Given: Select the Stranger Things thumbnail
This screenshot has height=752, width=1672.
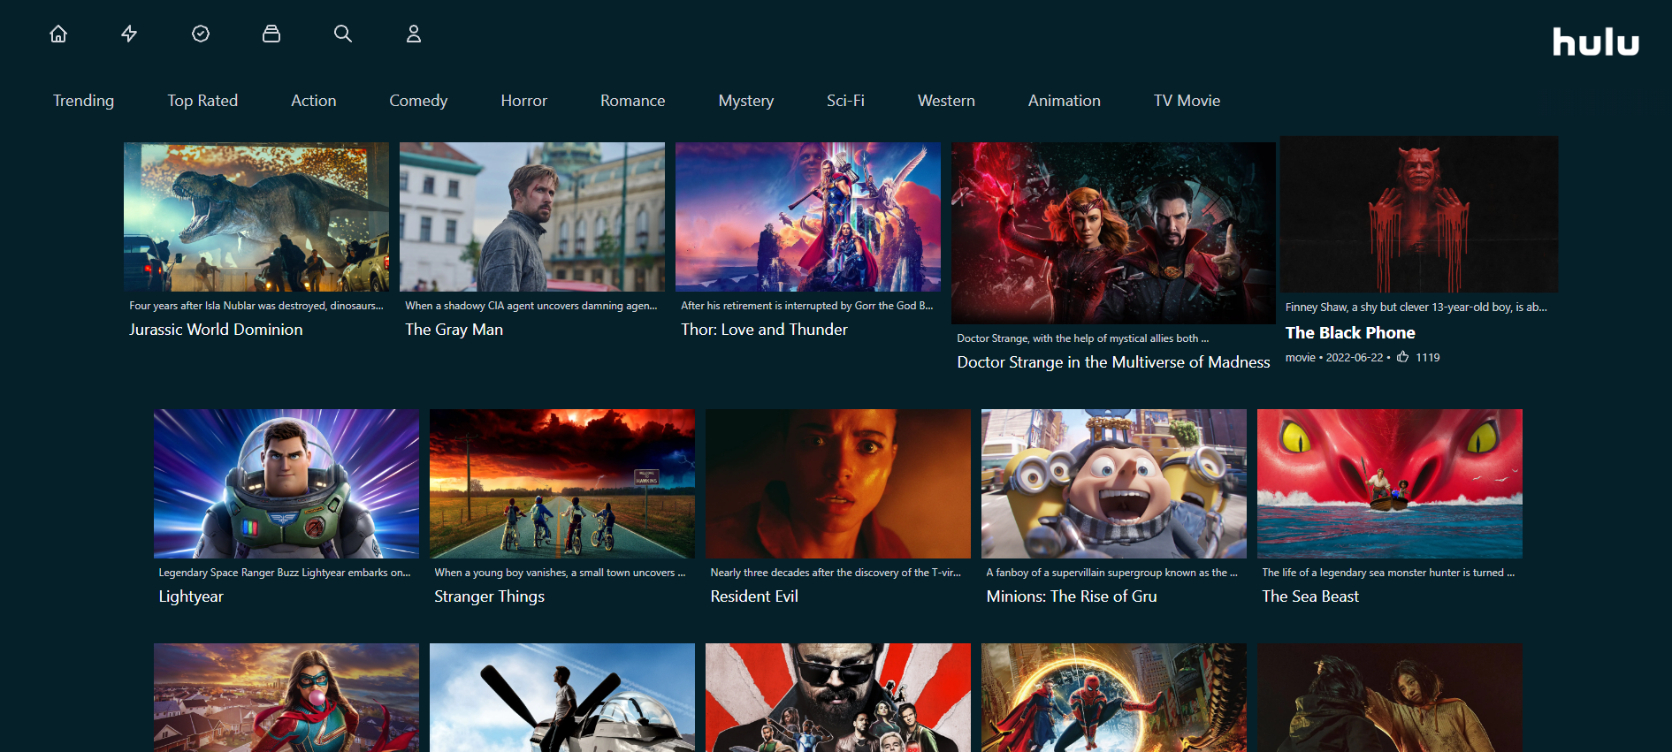Looking at the screenshot, I should [562, 483].
